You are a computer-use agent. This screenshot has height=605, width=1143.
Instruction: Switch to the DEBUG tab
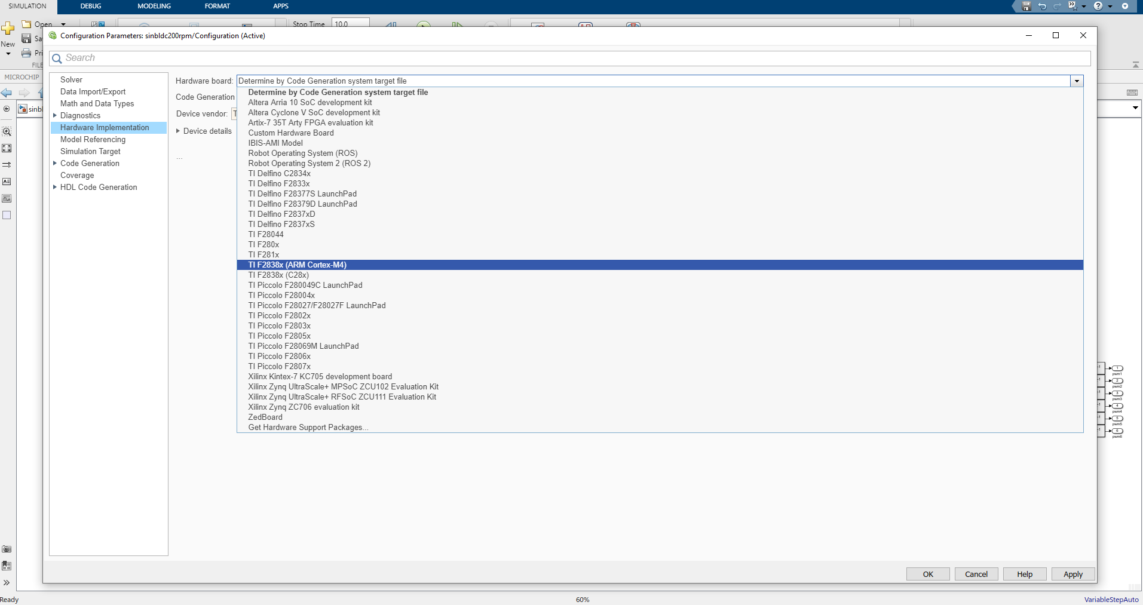tap(91, 6)
